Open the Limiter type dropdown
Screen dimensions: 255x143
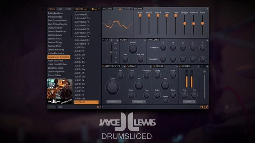pyautogui.click(x=189, y=102)
